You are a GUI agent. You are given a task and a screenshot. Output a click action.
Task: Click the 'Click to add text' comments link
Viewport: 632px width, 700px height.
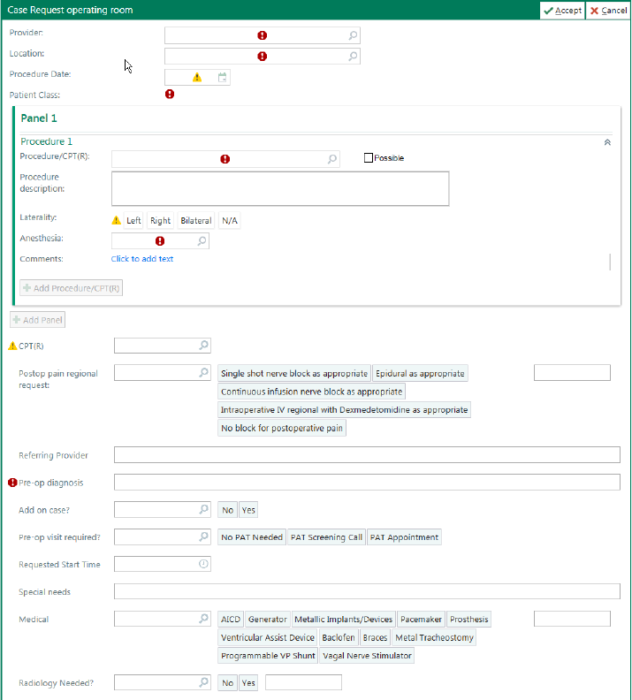coord(142,259)
